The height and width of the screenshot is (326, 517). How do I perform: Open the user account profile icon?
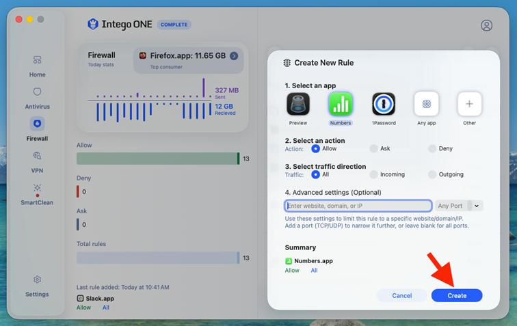(x=486, y=25)
